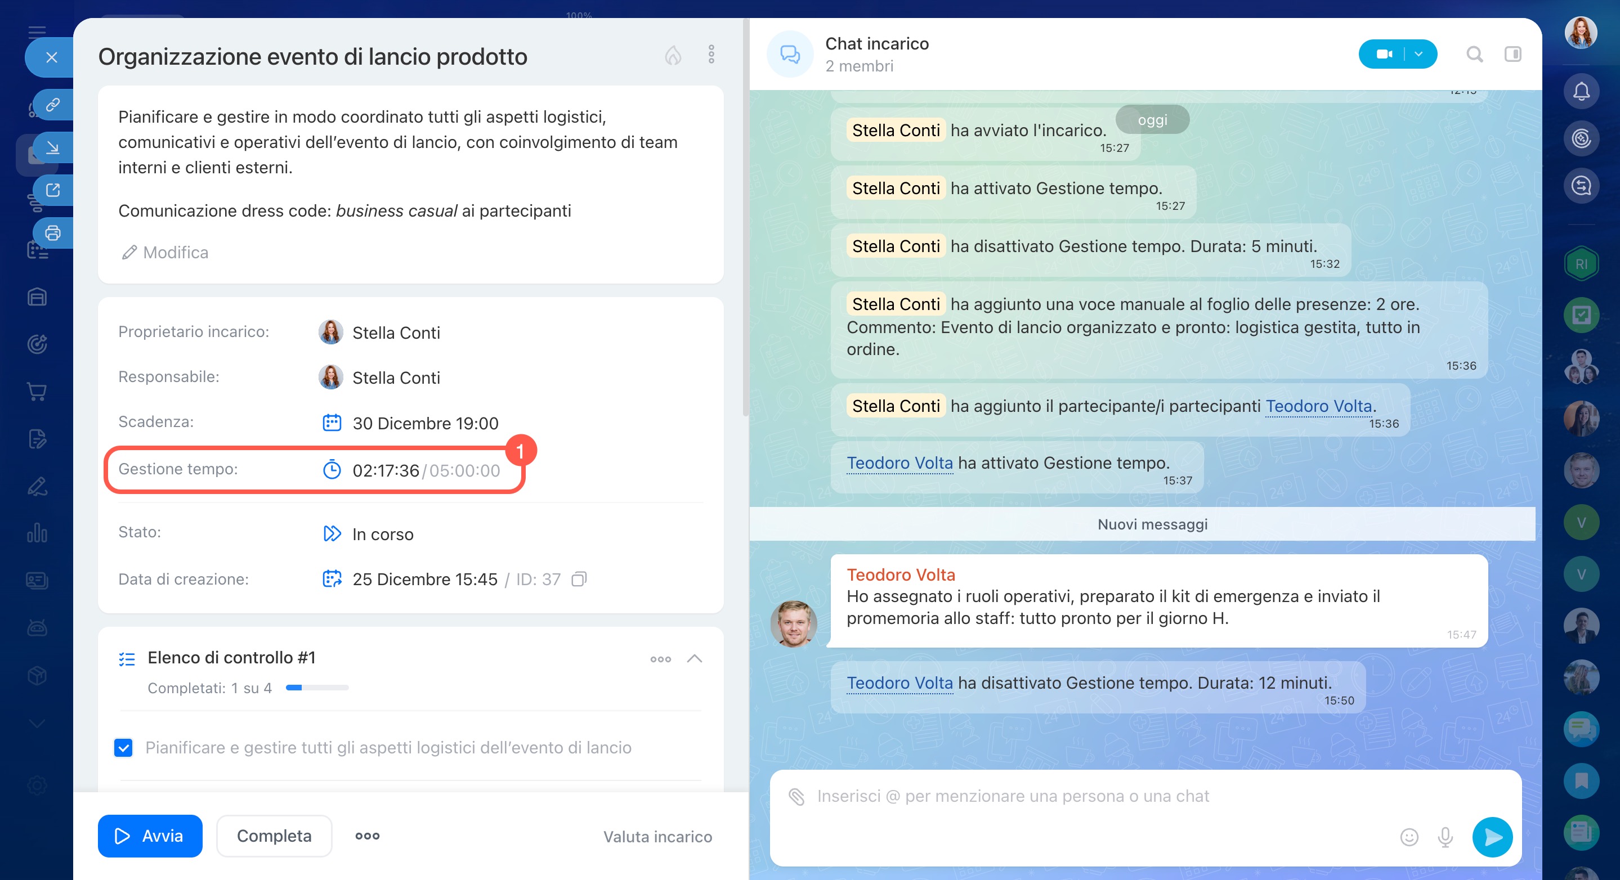This screenshot has height=880, width=1620.
Task: Open the Teodoro Volta participant link
Action: (x=1318, y=406)
